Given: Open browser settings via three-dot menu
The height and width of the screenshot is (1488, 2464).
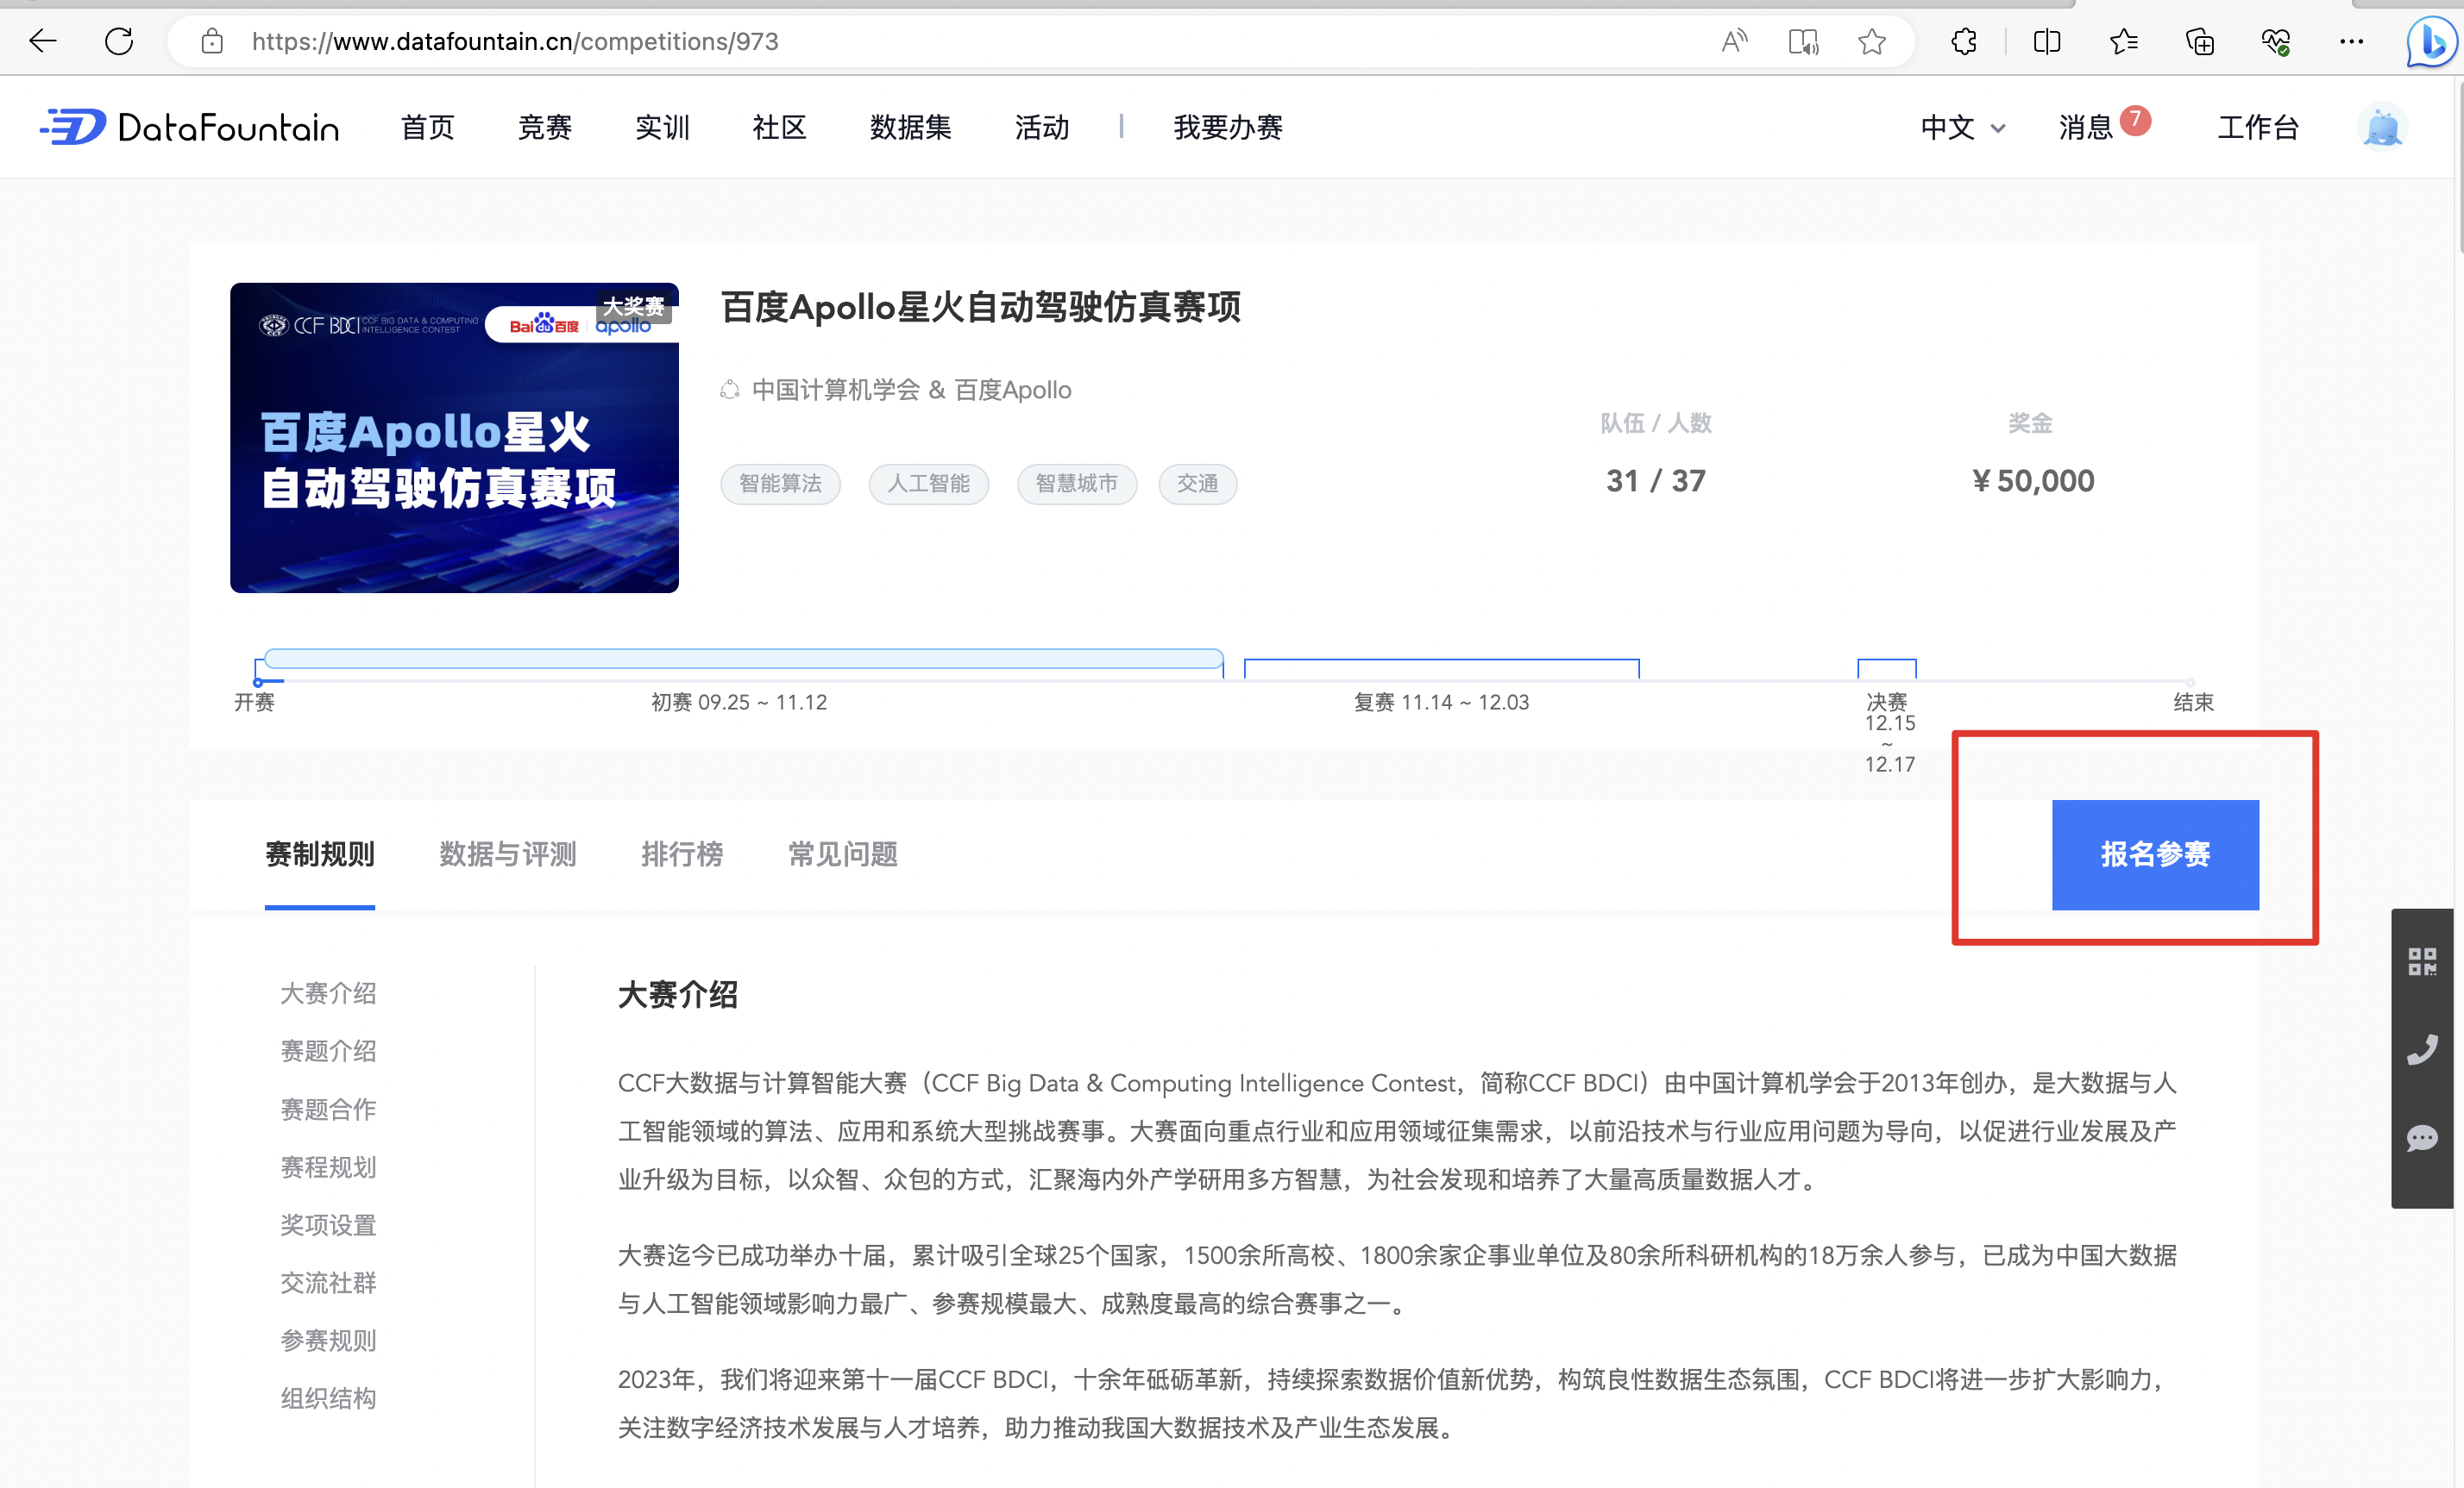Looking at the screenshot, I should tap(2351, 41).
